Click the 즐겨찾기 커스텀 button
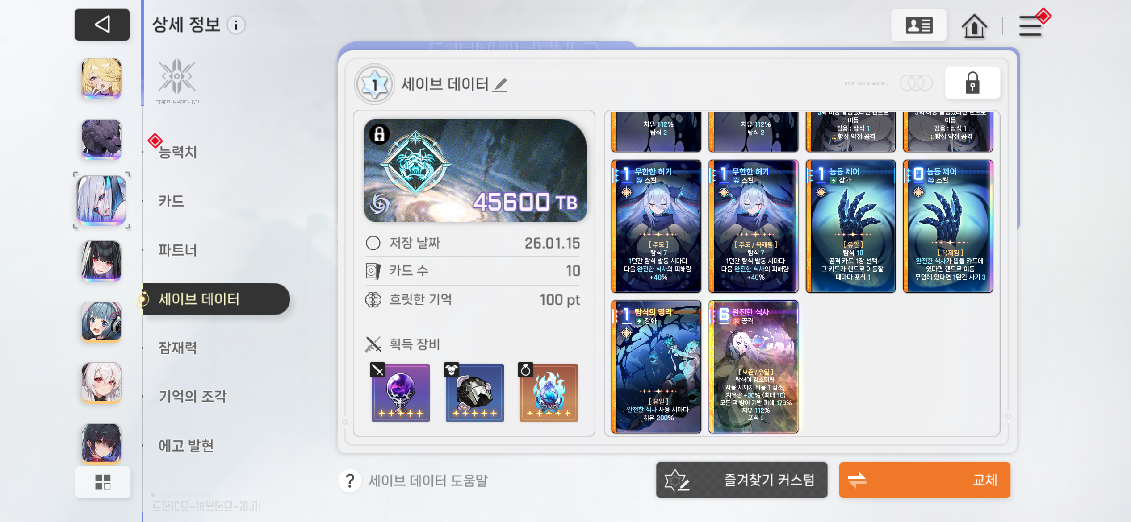This screenshot has height=522, width=1131. coord(741,480)
